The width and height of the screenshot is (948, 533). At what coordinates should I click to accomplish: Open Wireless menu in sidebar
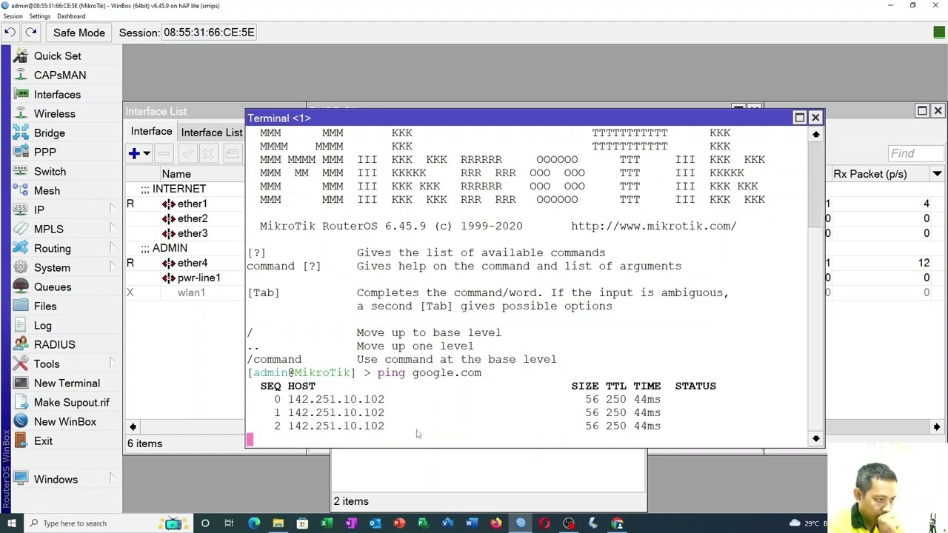coord(55,114)
